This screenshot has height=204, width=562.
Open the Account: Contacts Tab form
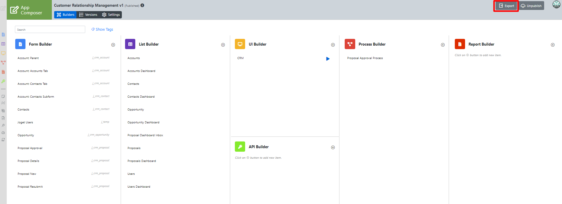point(32,84)
